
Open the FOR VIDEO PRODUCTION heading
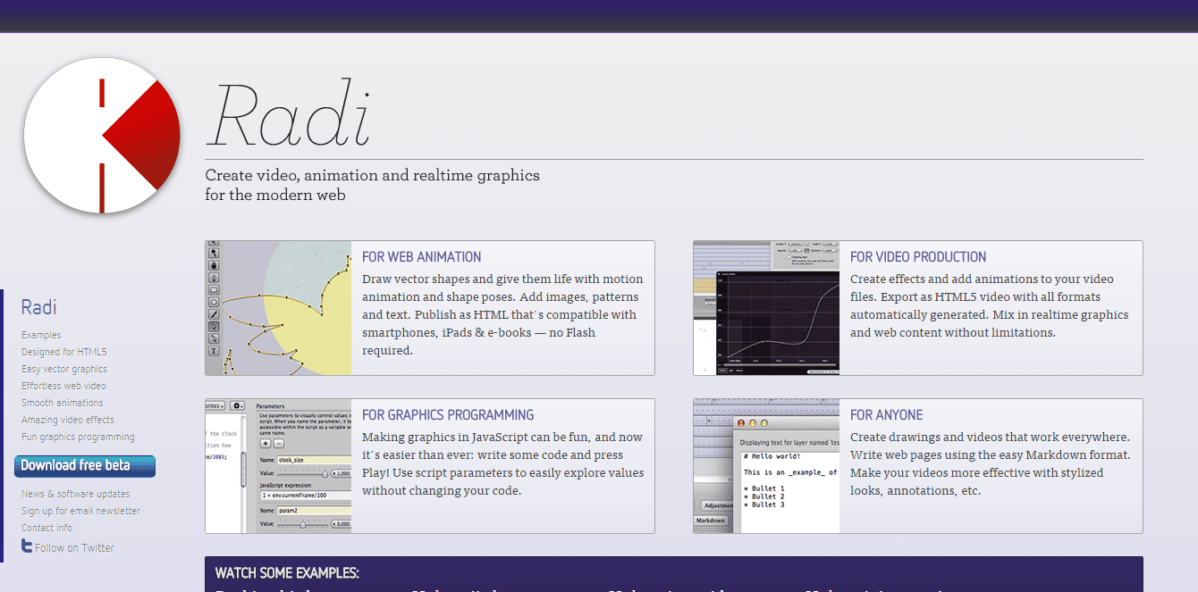pyautogui.click(x=918, y=257)
